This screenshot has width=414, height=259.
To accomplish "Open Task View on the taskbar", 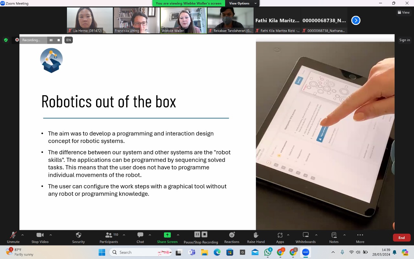I will point(179,252).
